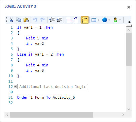136x122 pixels.
Task: Open the blue circle dropdown arrow
Action: click(x=109, y=20)
